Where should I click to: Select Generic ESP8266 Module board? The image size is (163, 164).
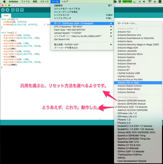(131, 100)
